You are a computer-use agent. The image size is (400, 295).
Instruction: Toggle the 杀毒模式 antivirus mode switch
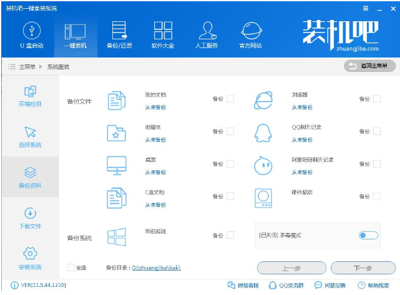(x=368, y=235)
